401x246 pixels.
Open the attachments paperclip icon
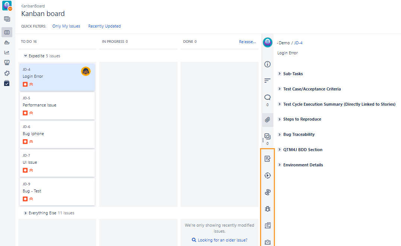pyautogui.click(x=267, y=120)
